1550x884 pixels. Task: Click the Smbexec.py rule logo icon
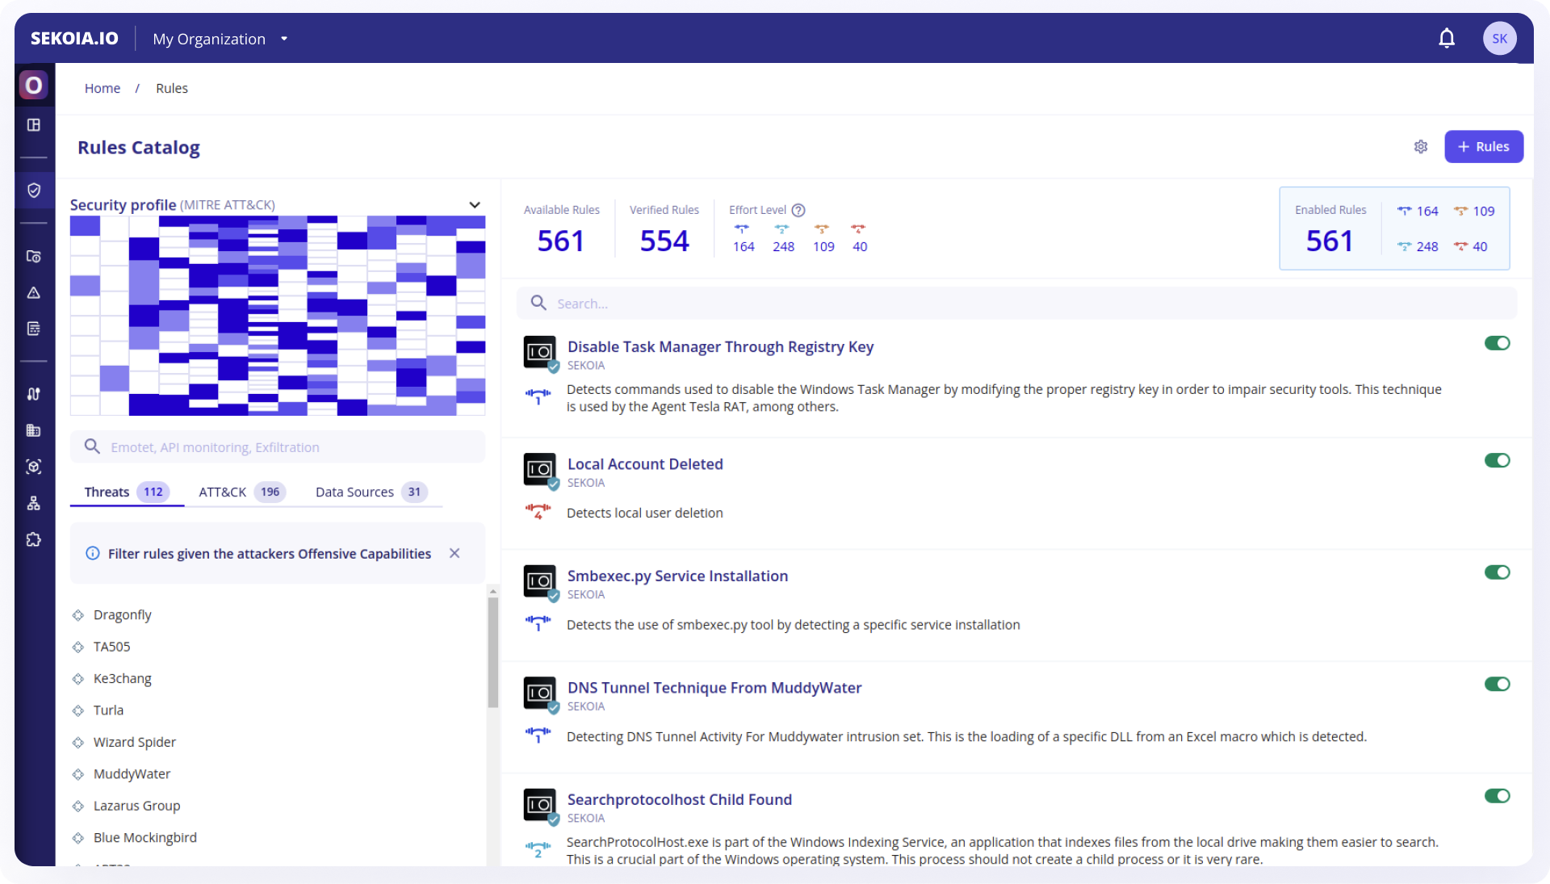(x=540, y=580)
